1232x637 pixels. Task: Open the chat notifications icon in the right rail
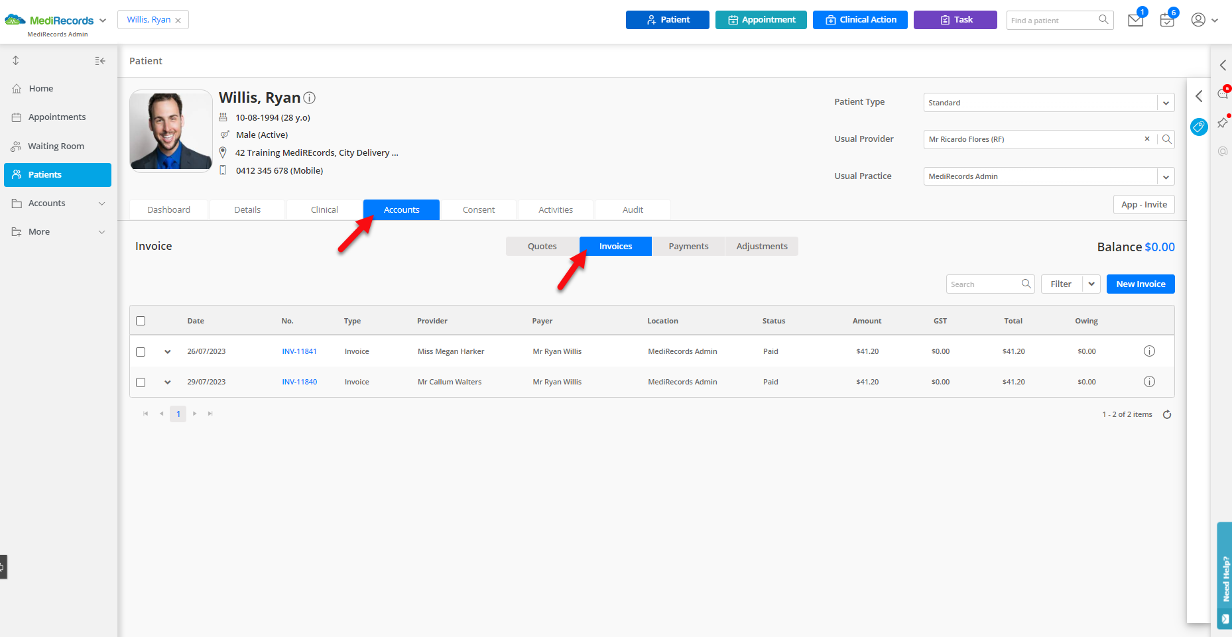[1223, 93]
